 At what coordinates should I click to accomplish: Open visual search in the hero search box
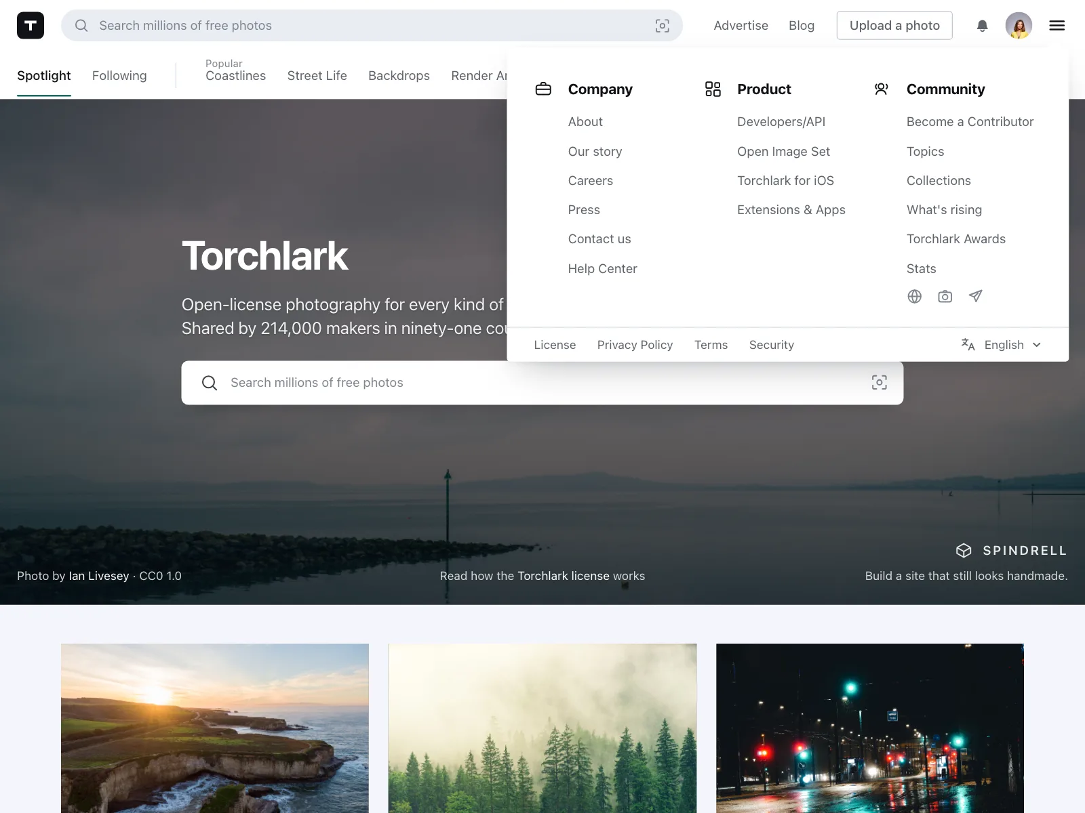tap(880, 383)
